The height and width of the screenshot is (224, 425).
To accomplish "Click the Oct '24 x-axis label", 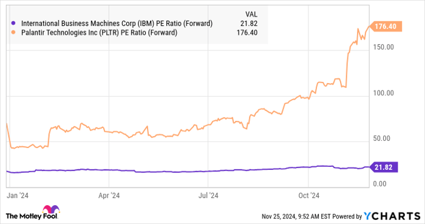I will 308,195.
